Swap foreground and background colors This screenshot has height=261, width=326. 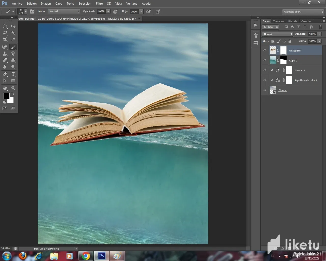click(x=13, y=94)
